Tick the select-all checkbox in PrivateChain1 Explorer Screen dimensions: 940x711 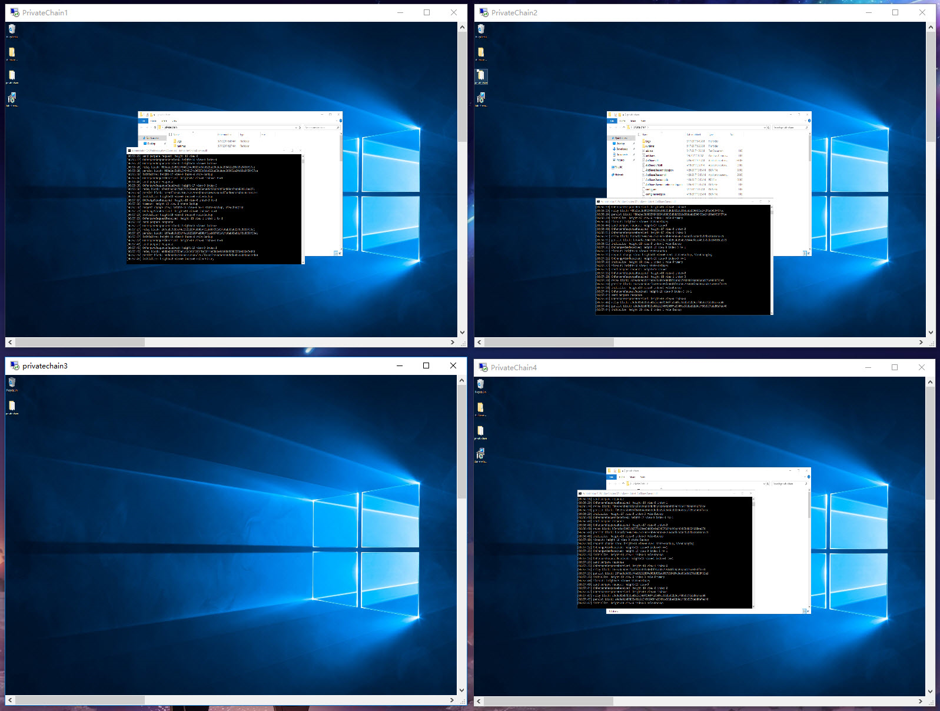170,134
